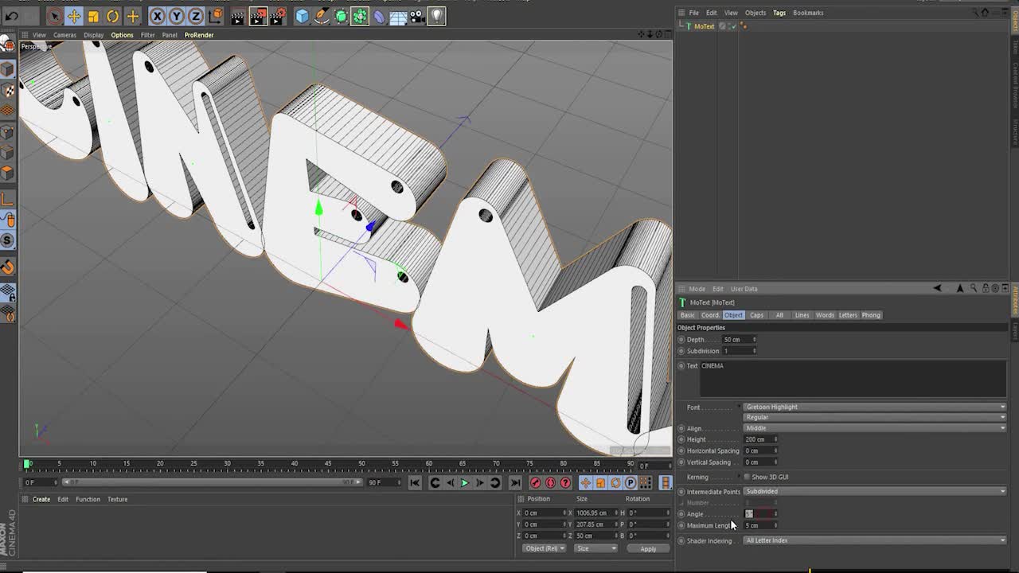Switch to the Caps tab

click(756, 315)
